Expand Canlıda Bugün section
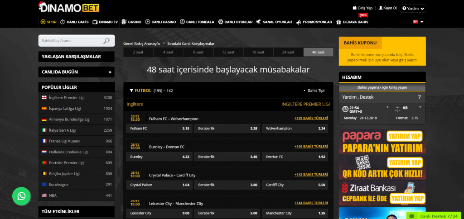This screenshot has height=219, width=464. click(77, 72)
